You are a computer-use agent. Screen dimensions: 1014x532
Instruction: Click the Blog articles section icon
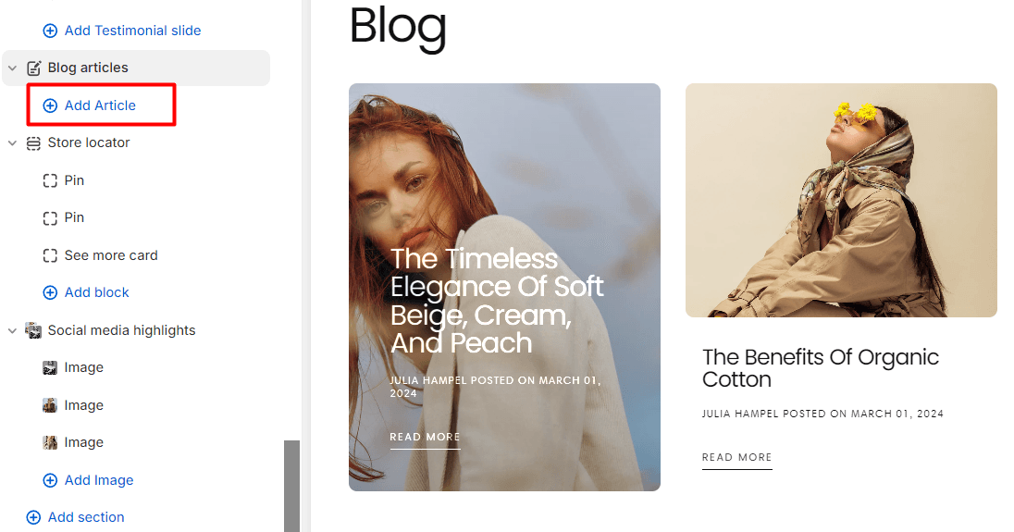click(33, 68)
